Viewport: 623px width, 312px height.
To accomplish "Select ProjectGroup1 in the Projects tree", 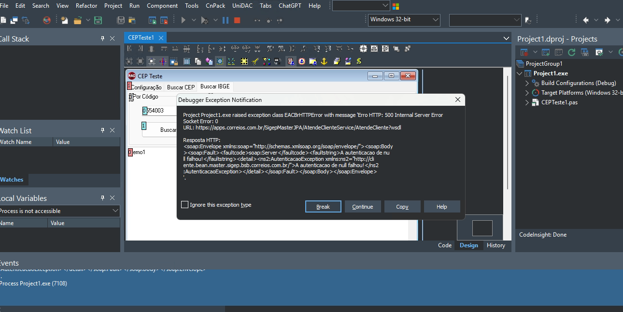I will click(544, 64).
